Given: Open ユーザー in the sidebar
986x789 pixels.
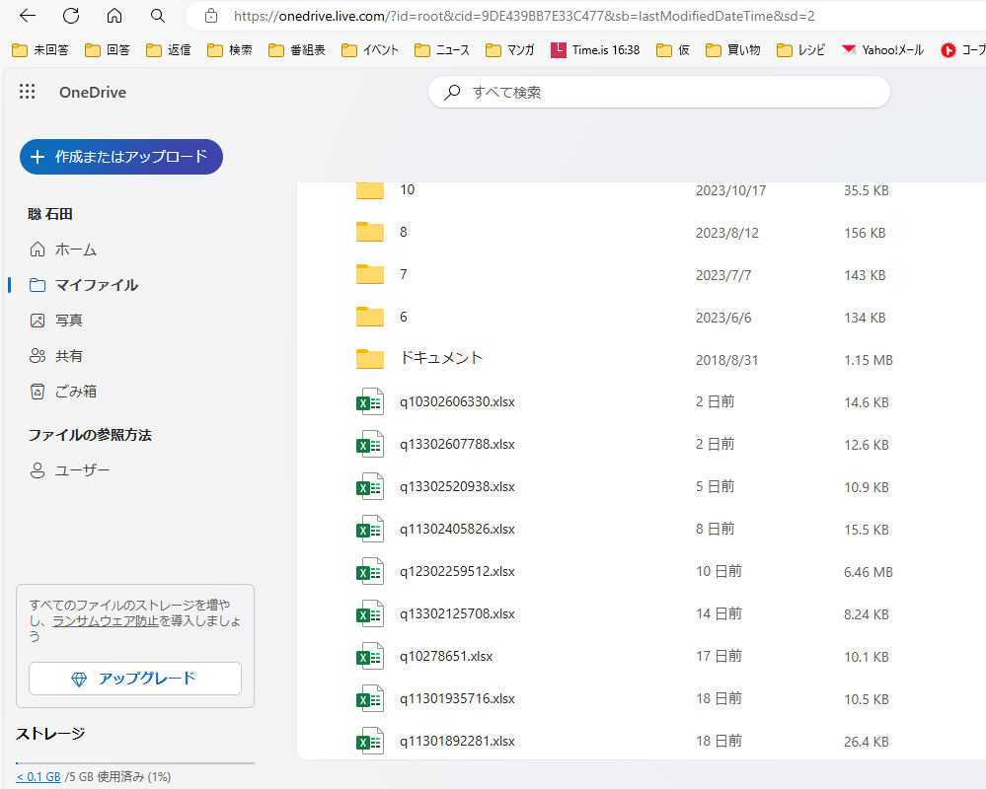Looking at the screenshot, I should (70, 470).
